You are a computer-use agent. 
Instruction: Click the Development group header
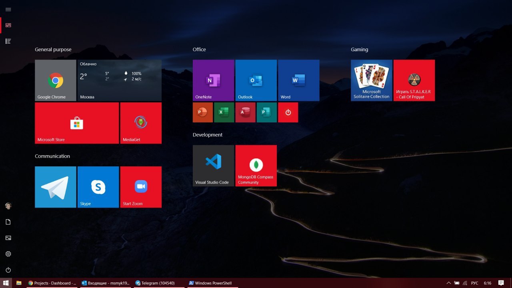[208, 135]
